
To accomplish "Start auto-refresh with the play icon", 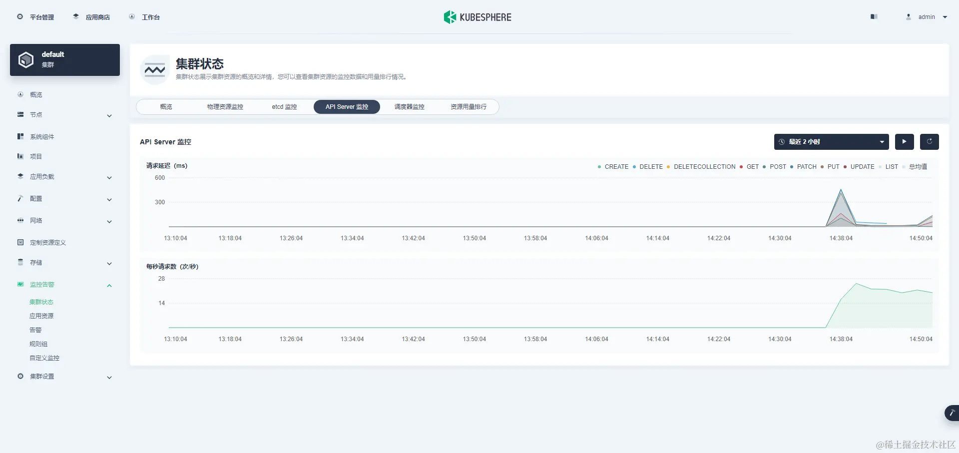I will tap(904, 141).
